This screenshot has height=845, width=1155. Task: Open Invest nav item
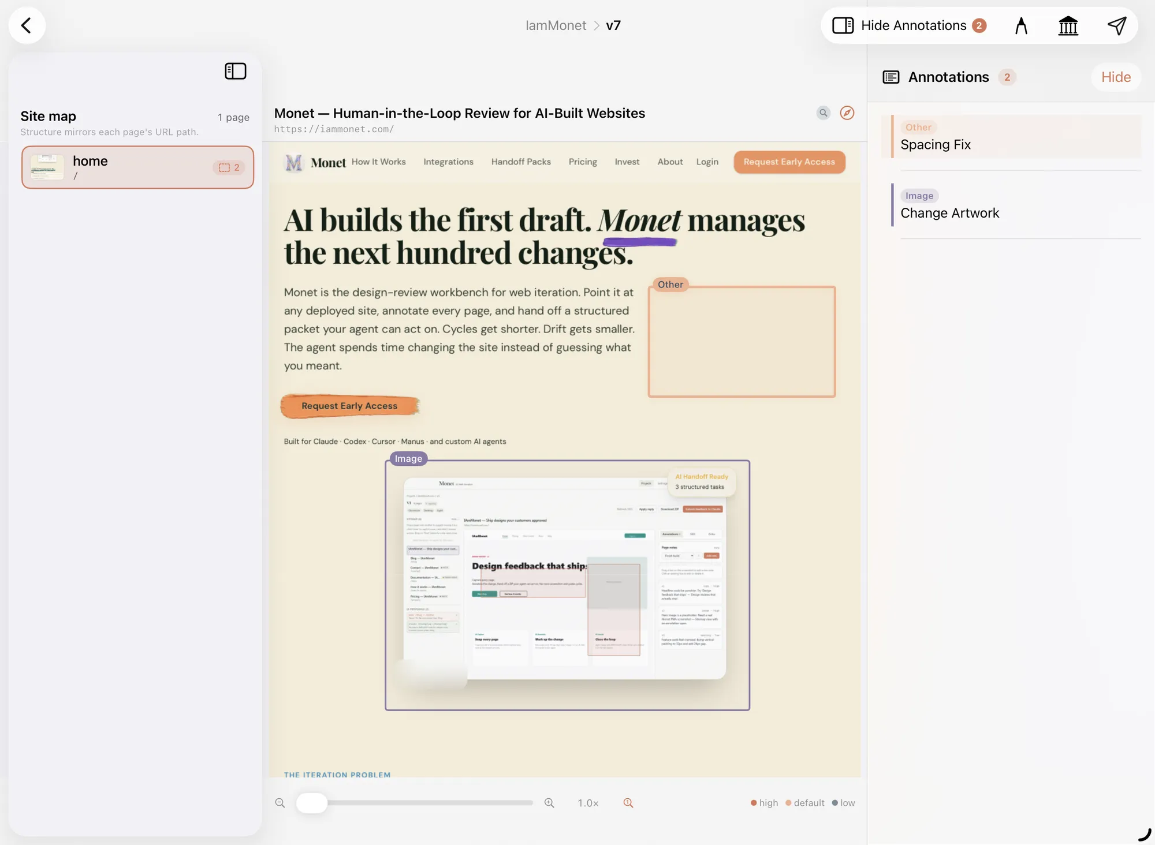coord(627,162)
